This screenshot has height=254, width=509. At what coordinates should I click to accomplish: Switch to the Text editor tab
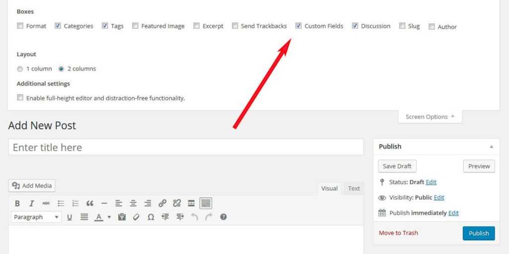click(354, 188)
